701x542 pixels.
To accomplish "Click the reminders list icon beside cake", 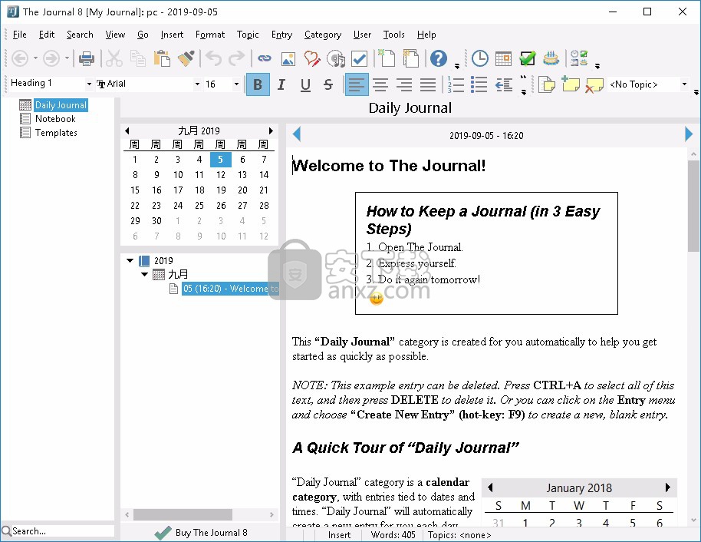I will pos(579,58).
